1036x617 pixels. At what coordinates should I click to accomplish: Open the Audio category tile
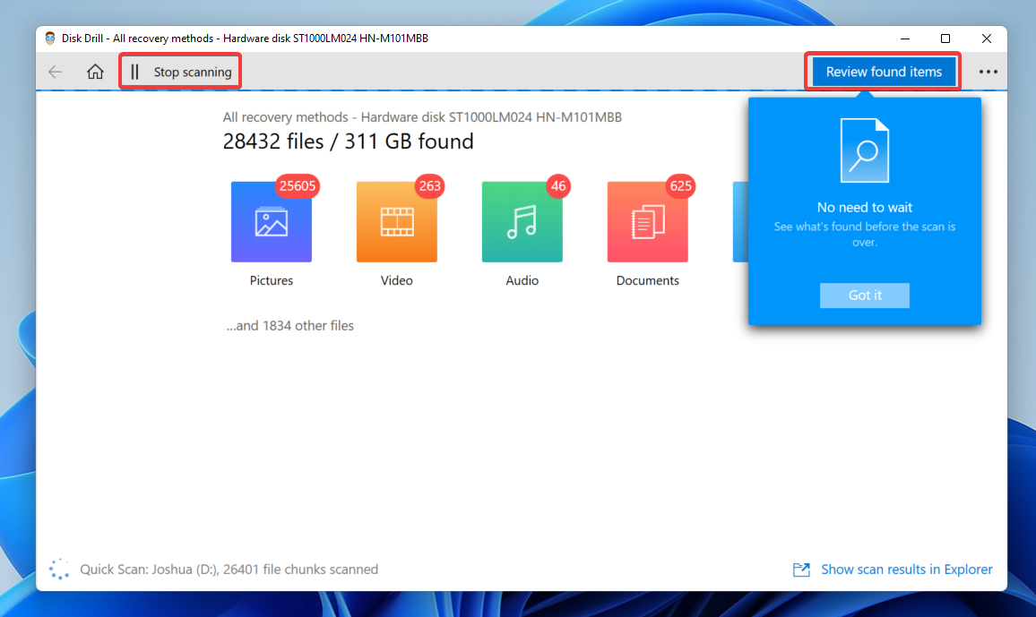click(522, 222)
